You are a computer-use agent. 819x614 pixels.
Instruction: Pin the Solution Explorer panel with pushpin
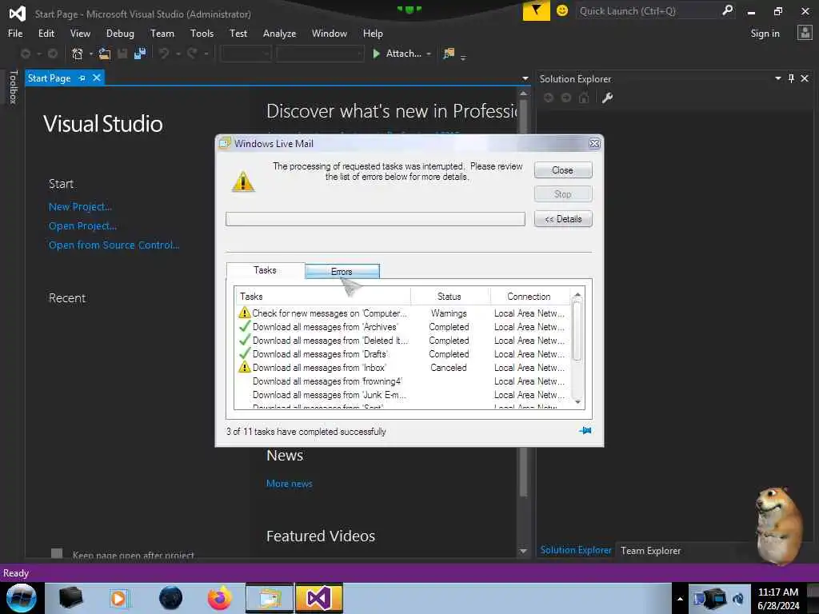click(791, 78)
